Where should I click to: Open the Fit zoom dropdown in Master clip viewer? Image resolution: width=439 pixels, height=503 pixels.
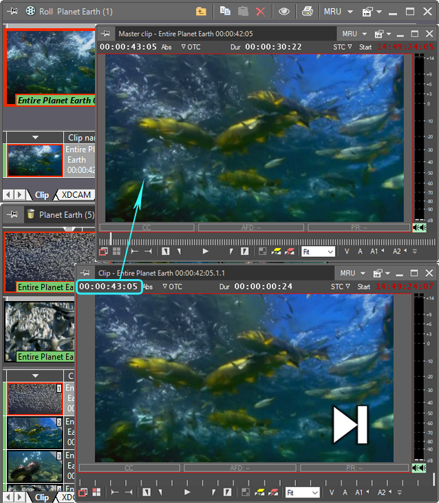318,252
